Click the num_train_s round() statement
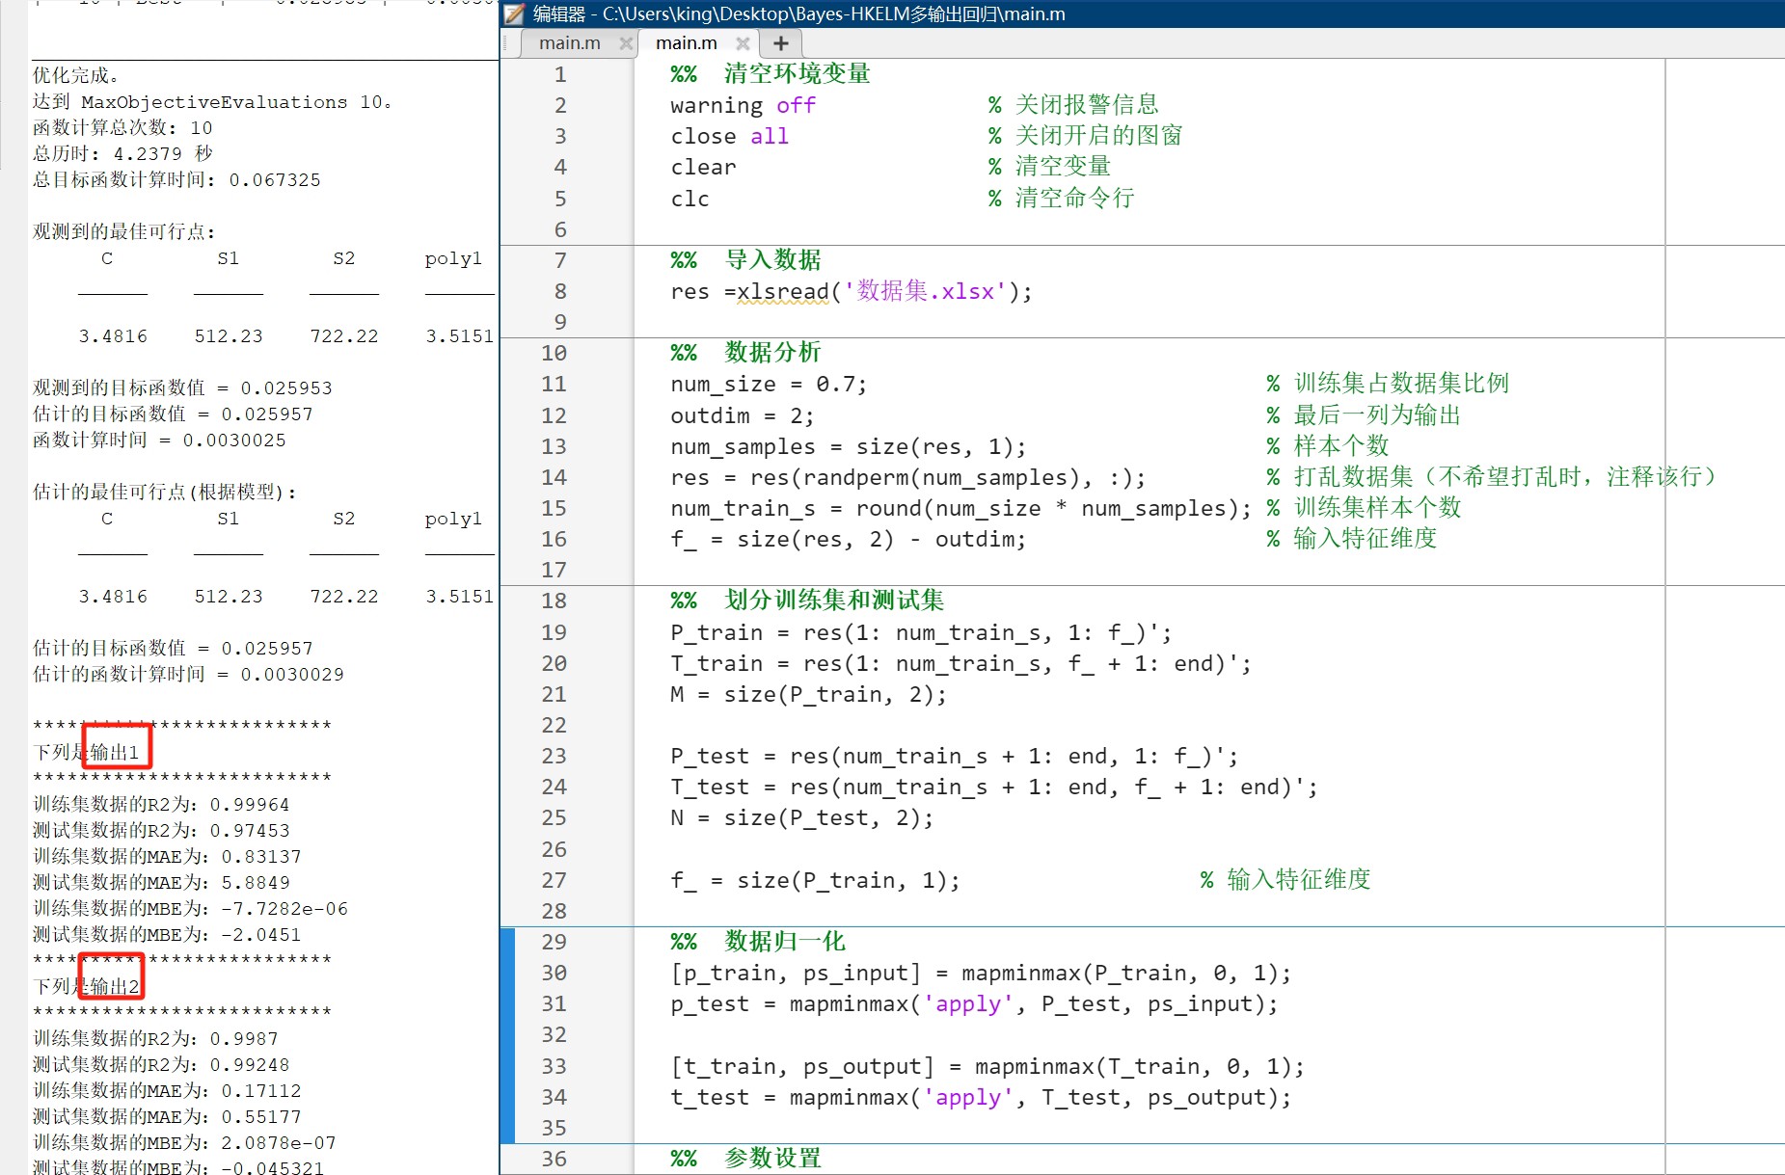This screenshot has width=1785, height=1175. tap(960, 508)
